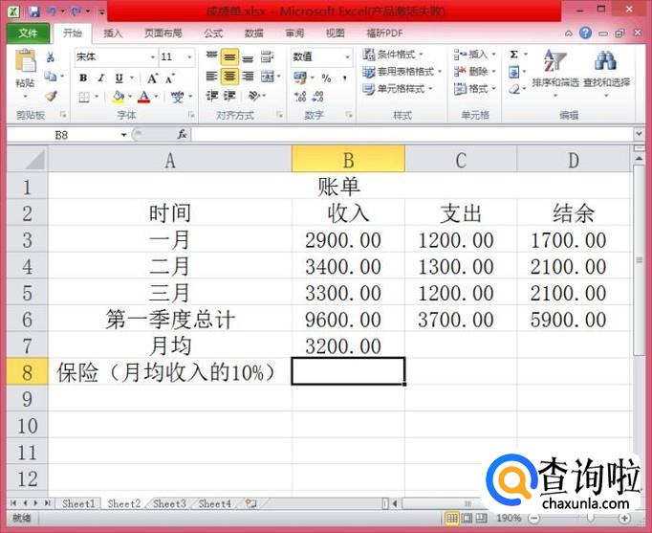The image size is (652, 533).
Task: Apply the Comma Style icon
Action: pos(345,78)
